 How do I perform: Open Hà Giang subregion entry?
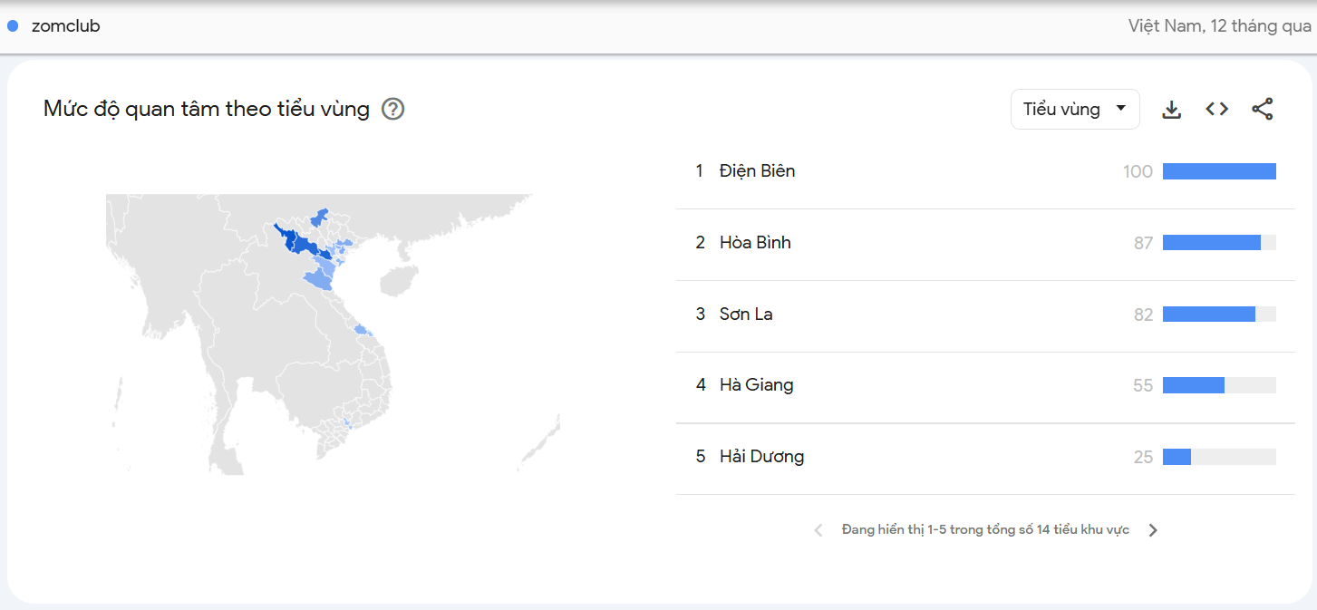pyautogui.click(x=756, y=385)
